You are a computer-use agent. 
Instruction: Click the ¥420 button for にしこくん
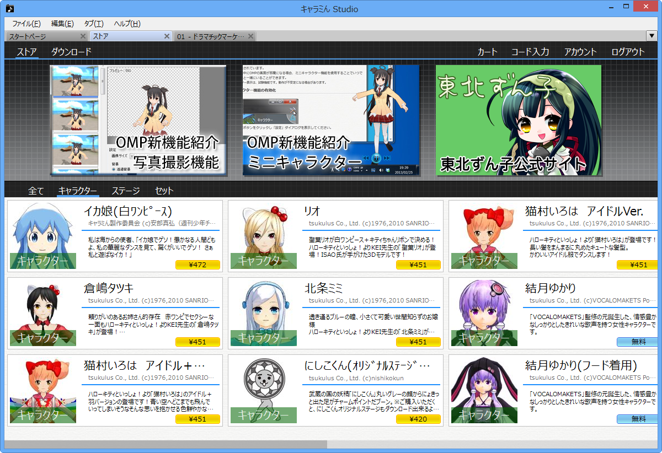pyautogui.click(x=418, y=419)
